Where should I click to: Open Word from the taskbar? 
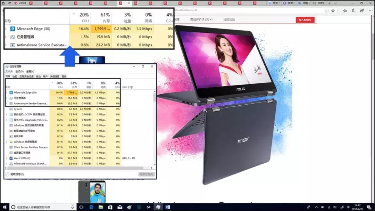coord(168,207)
